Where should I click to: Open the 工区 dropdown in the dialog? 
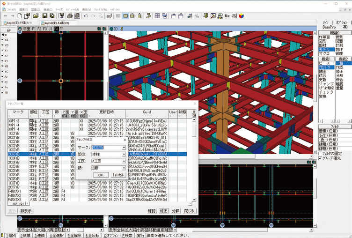(124, 161)
